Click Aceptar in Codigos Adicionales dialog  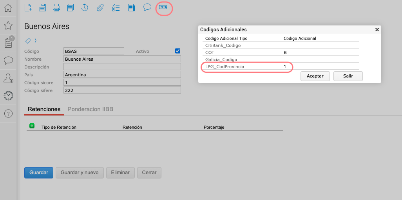coord(315,76)
